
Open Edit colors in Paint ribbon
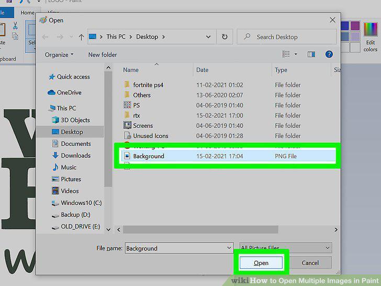tap(371, 37)
